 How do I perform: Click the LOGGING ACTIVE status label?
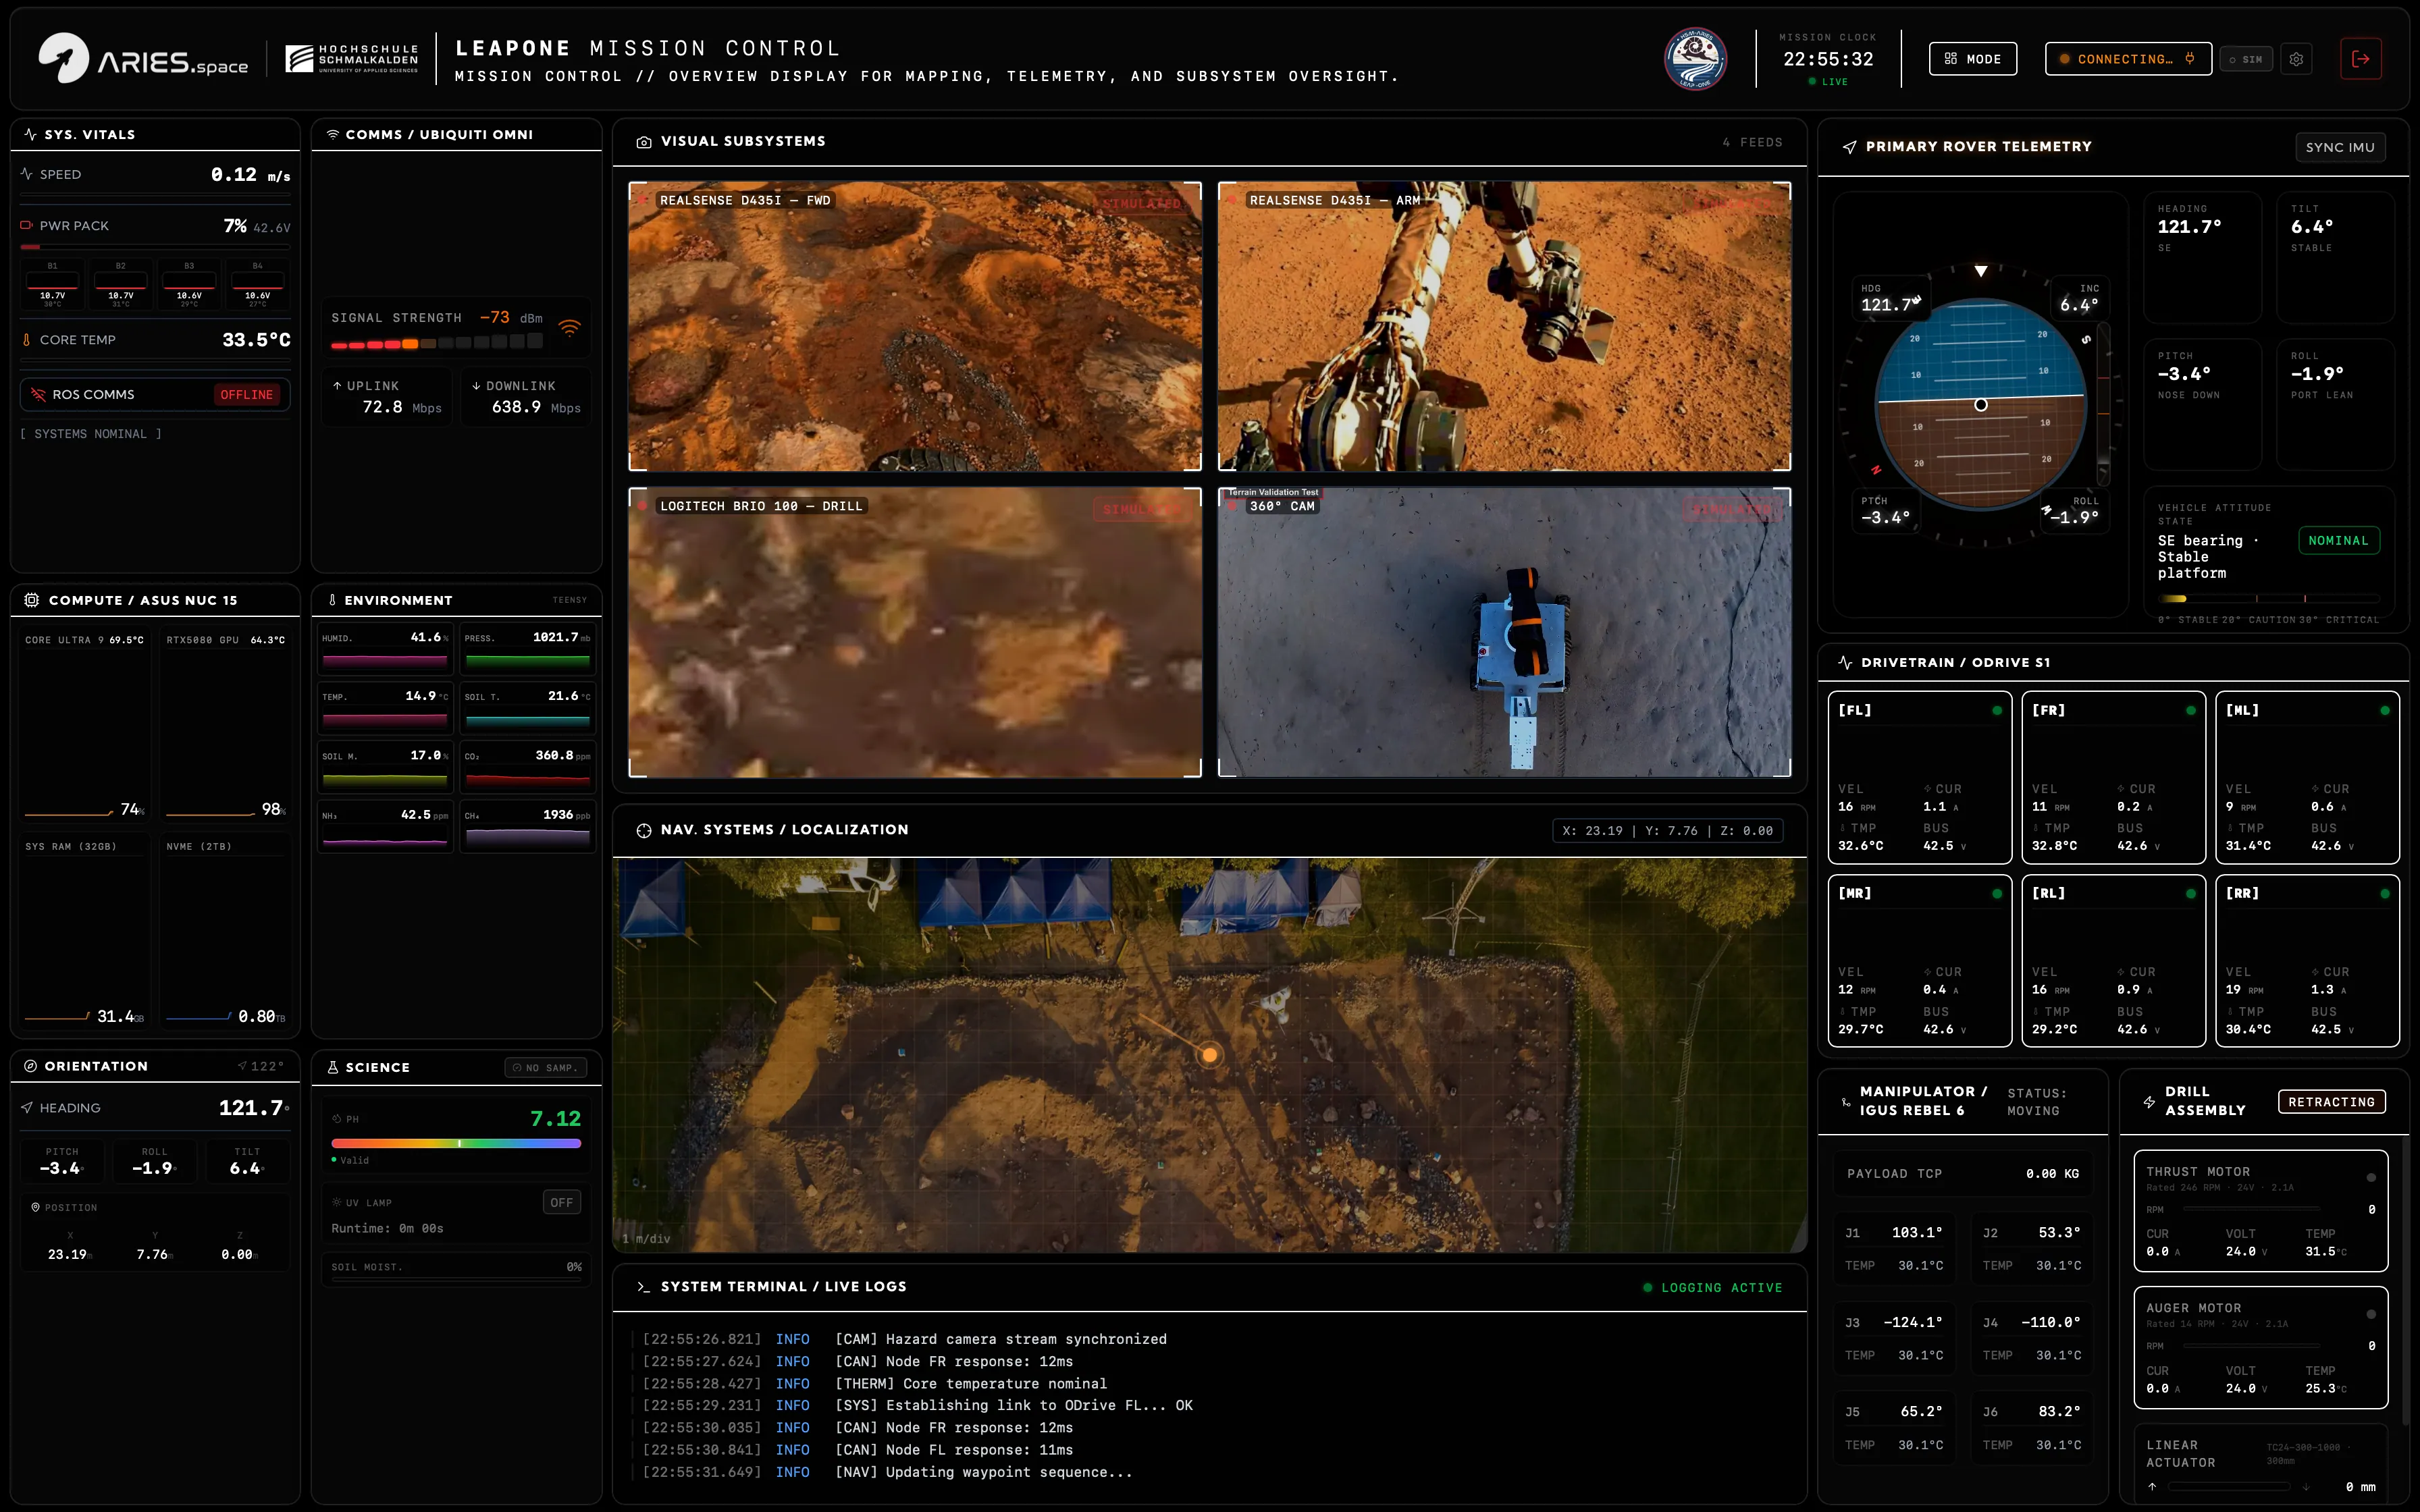[x=1713, y=1288]
